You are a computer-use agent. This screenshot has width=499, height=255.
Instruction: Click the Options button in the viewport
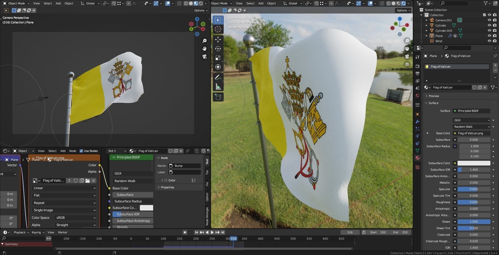200,10
